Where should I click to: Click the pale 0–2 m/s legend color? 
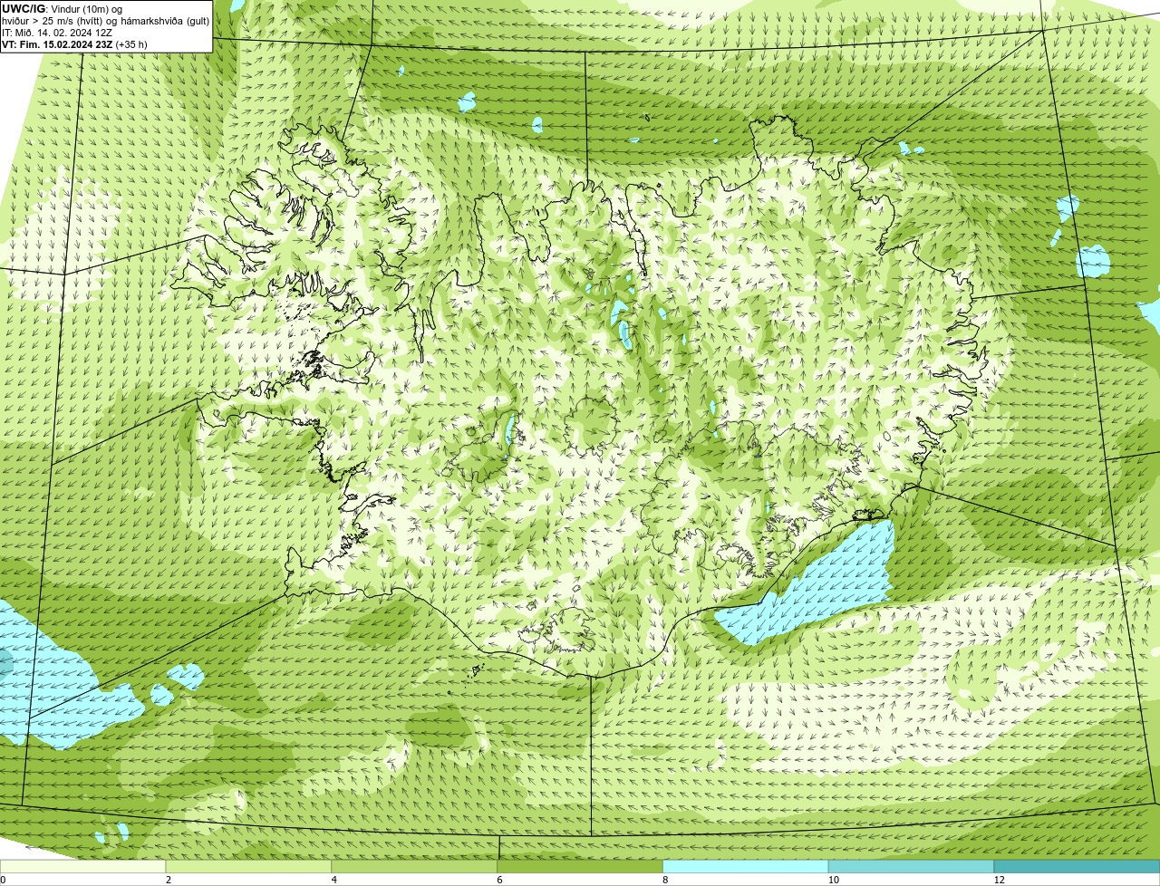(83, 866)
